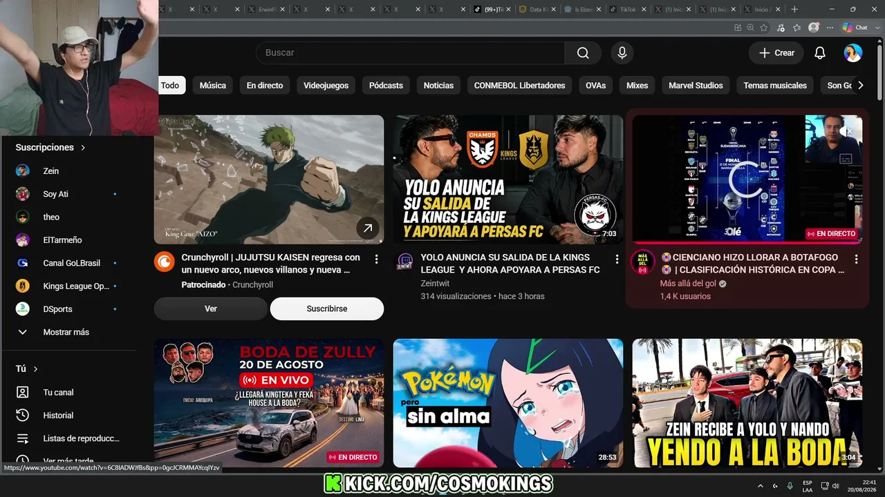This screenshot has width=885, height=497.
Task: Select the Videojuegos chip
Action: [326, 86]
